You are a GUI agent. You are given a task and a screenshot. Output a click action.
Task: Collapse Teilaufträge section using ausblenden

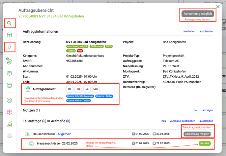pos(206,121)
